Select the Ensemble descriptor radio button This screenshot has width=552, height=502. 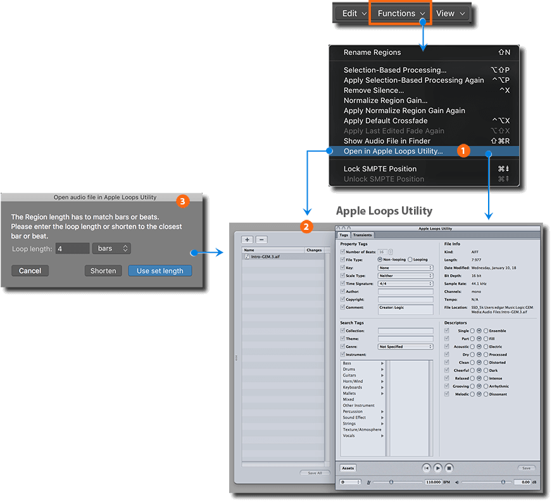(486, 331)
